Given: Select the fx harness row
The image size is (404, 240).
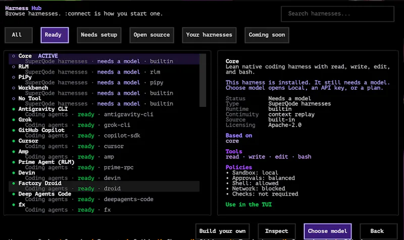Looking at the screenshot, I should tap(104, 207).
